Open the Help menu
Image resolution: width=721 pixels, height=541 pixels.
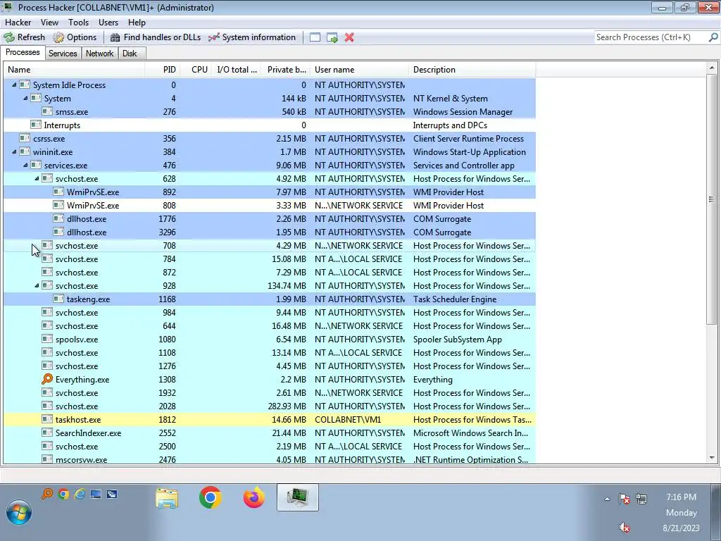(137, 22)
